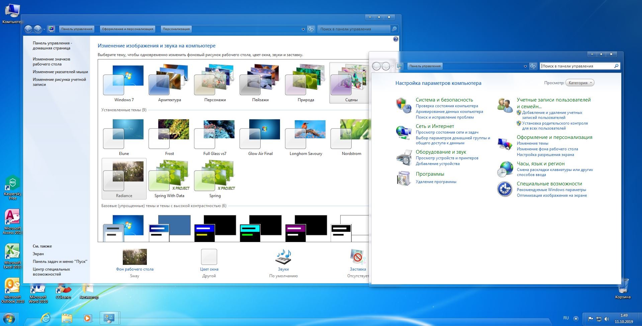Image resolution: width=642 pixels, height=326 pixels.
Task: Apply the Пейзажи theme
Action: 260,84
